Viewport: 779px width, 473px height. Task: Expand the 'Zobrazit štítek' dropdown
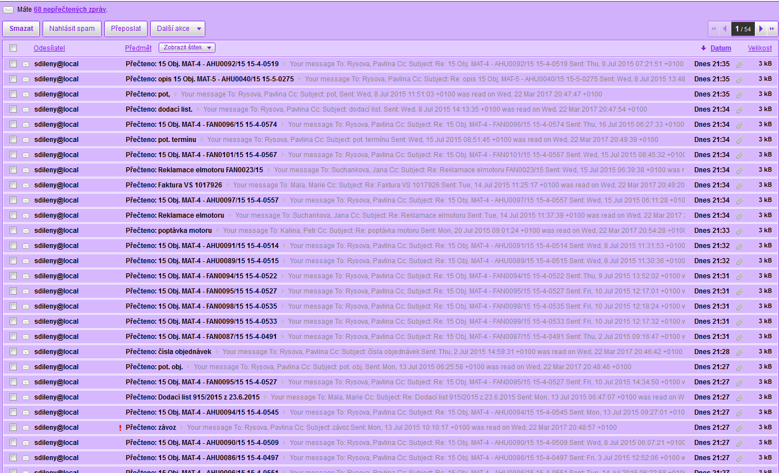(187, 48)
